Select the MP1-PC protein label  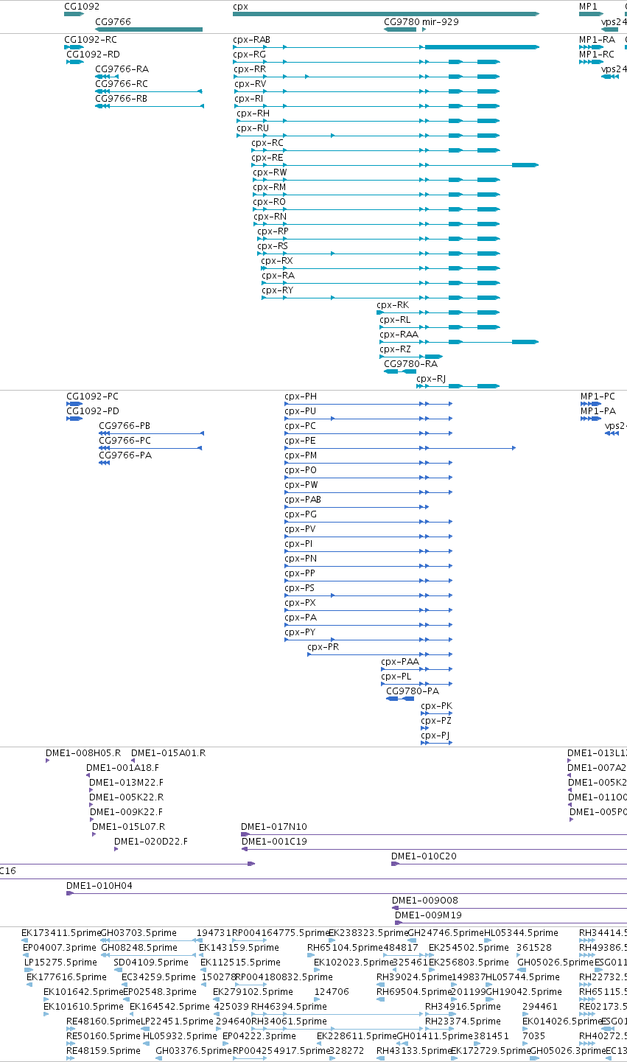598,396
